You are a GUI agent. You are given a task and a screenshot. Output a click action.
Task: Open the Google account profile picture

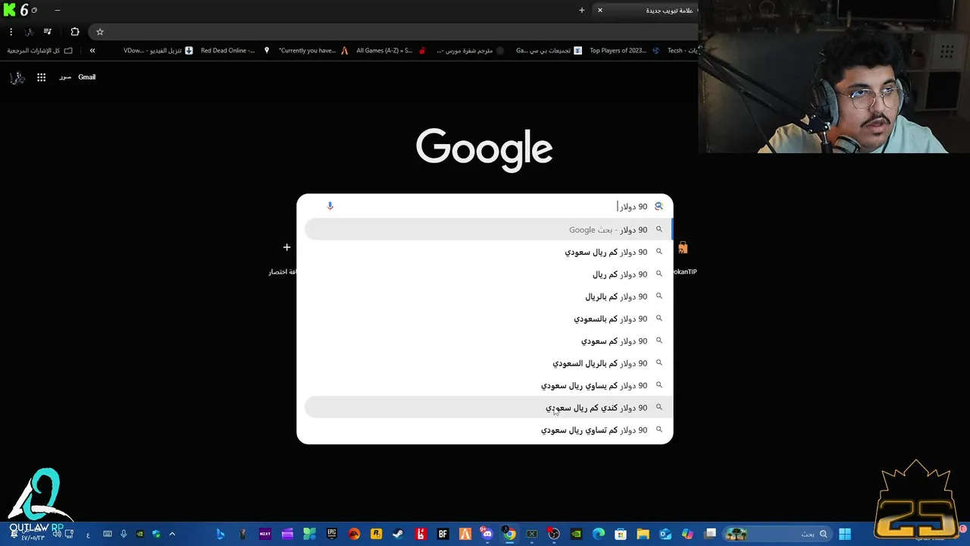[x=17, y=77]
